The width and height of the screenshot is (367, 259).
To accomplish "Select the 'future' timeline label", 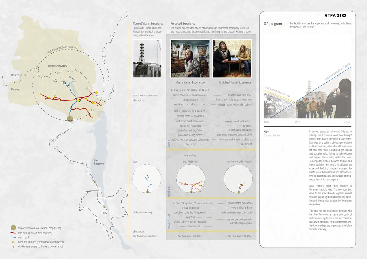I will pos(347,122).
